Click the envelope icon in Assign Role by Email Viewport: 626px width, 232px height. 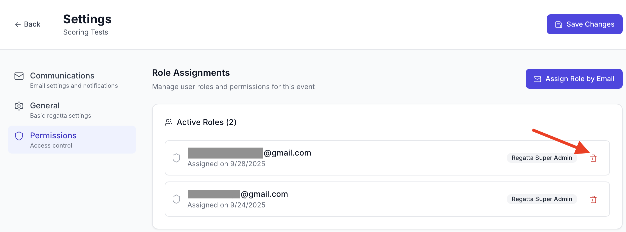point(537,79)
